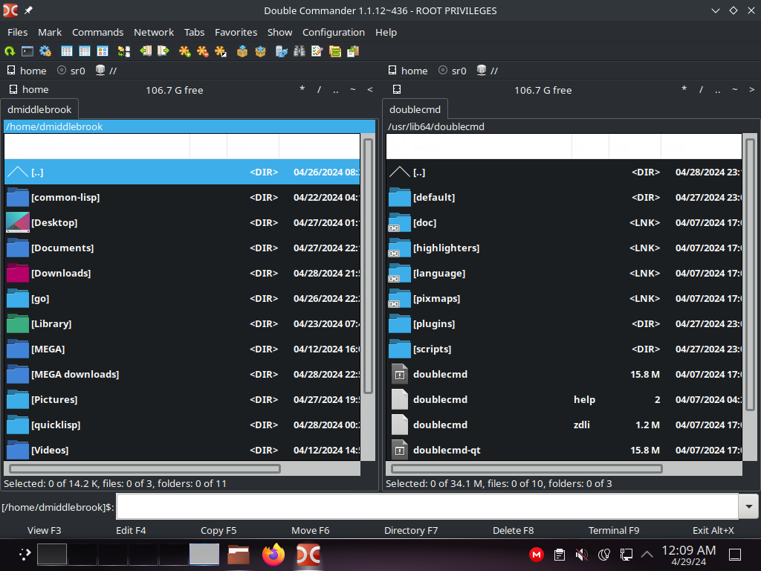Switch to brief view toolbar icon
The height and width of the screenshot is (571, 761).
(67, 51)
